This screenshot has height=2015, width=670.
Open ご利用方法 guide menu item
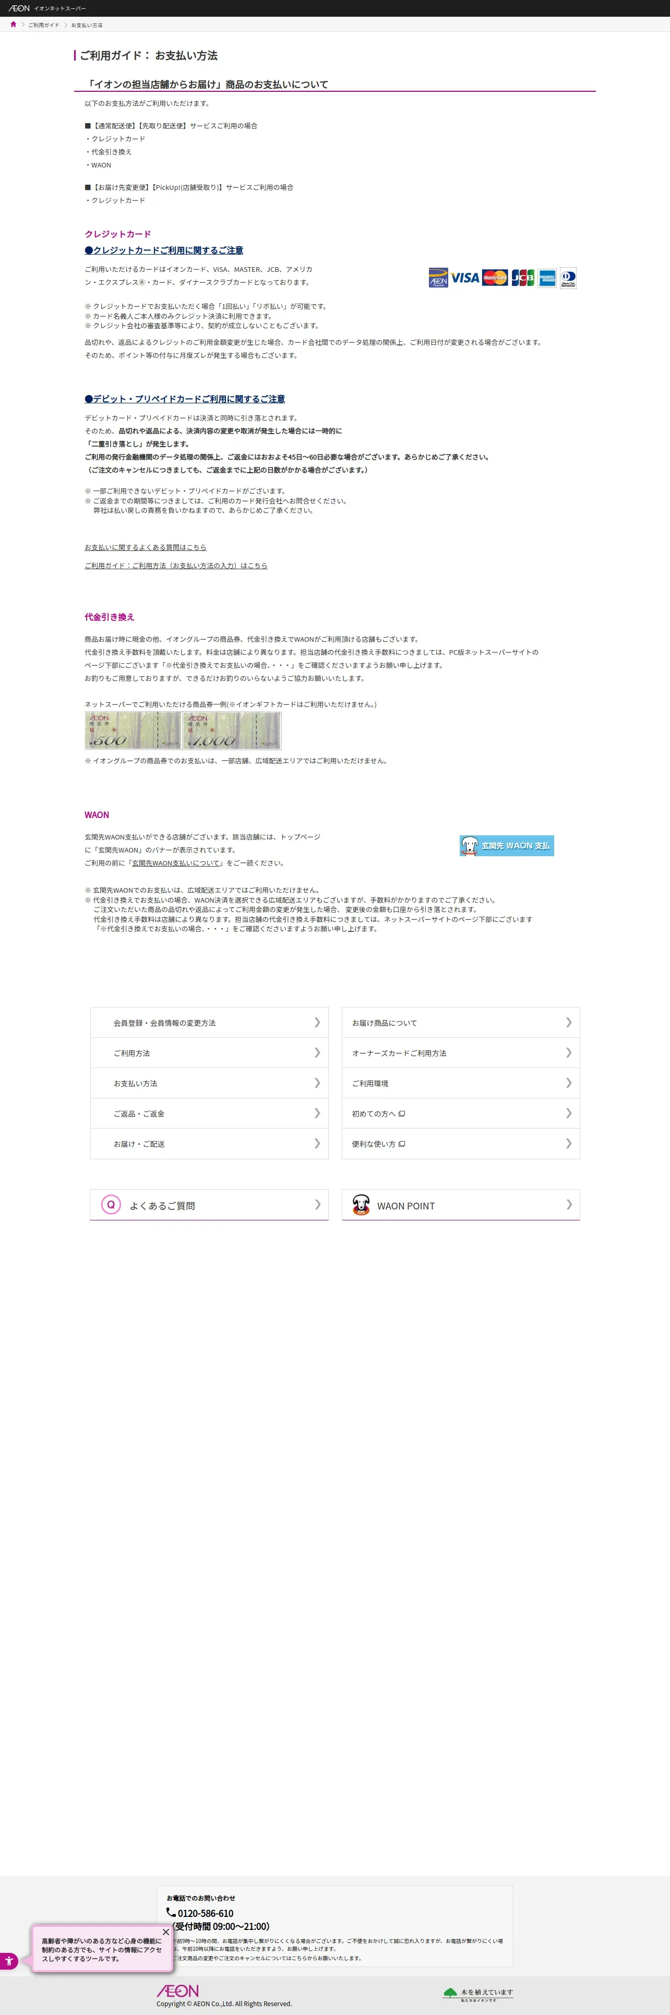click(x=209, y=1053)
